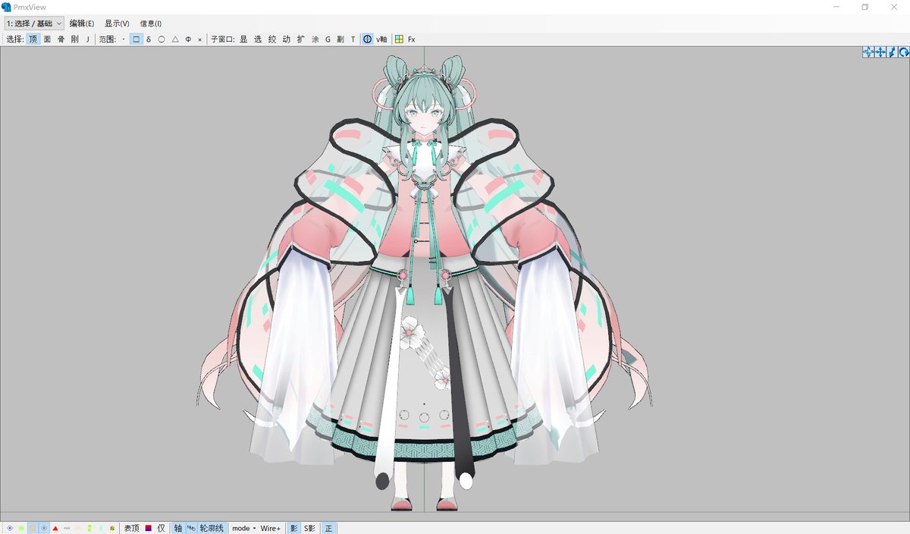Toggle the v軸 axis option

point(381,39)
